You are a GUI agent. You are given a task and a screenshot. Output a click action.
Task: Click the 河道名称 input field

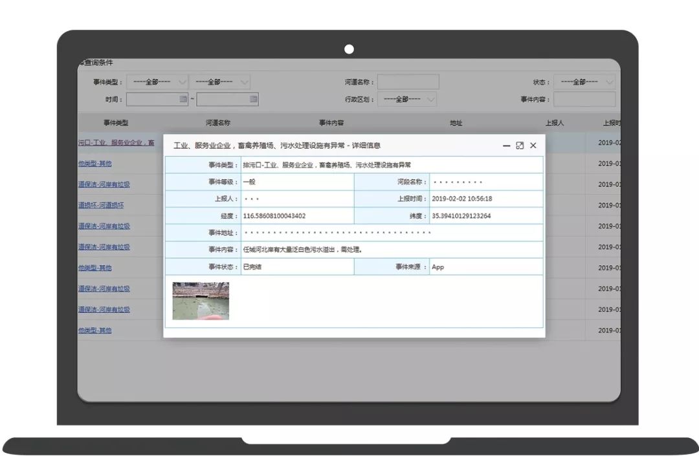point(408,82)
